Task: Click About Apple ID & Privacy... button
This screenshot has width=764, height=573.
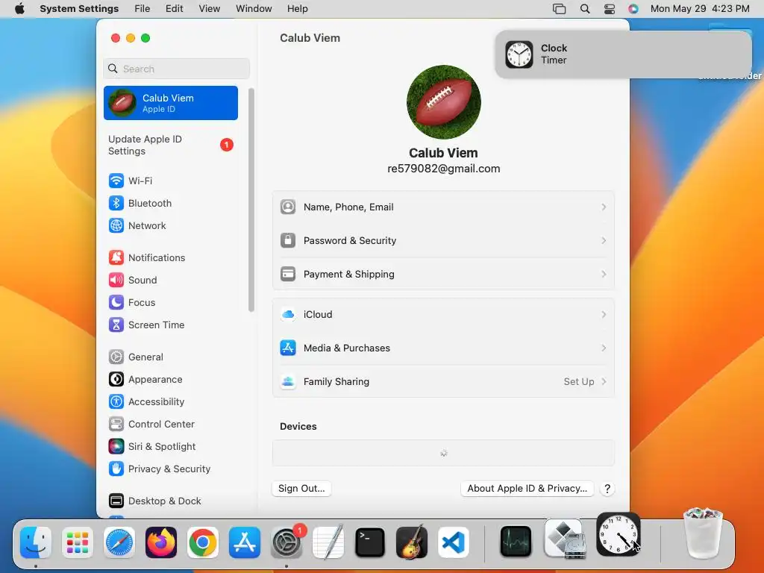Action: [527, 489]
